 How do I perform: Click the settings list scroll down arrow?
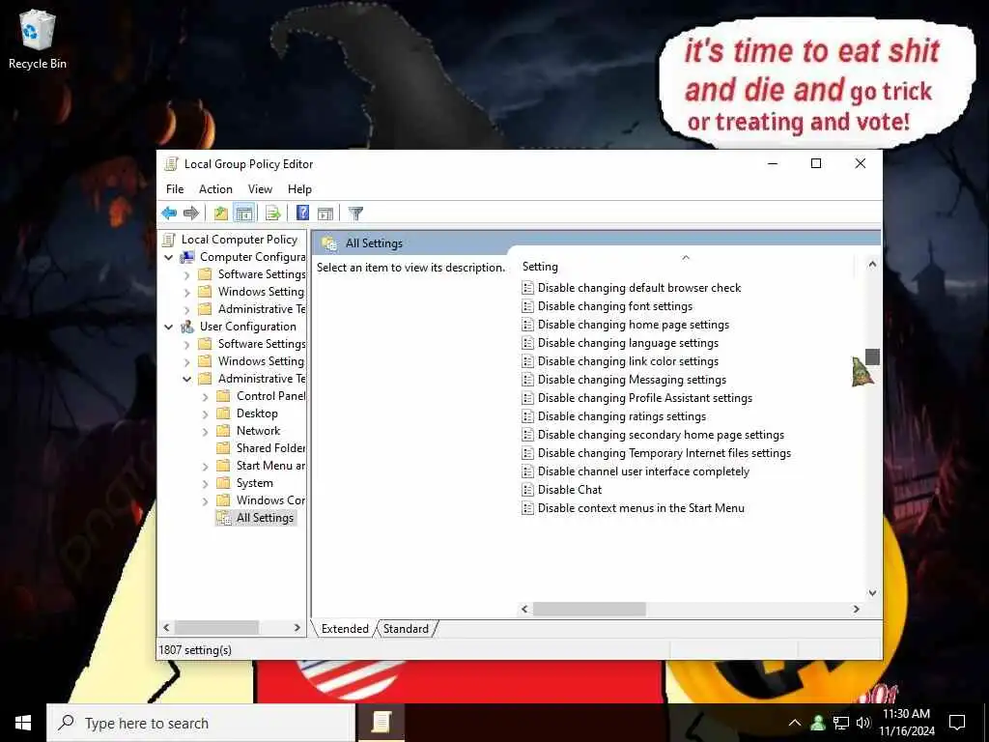872,593
